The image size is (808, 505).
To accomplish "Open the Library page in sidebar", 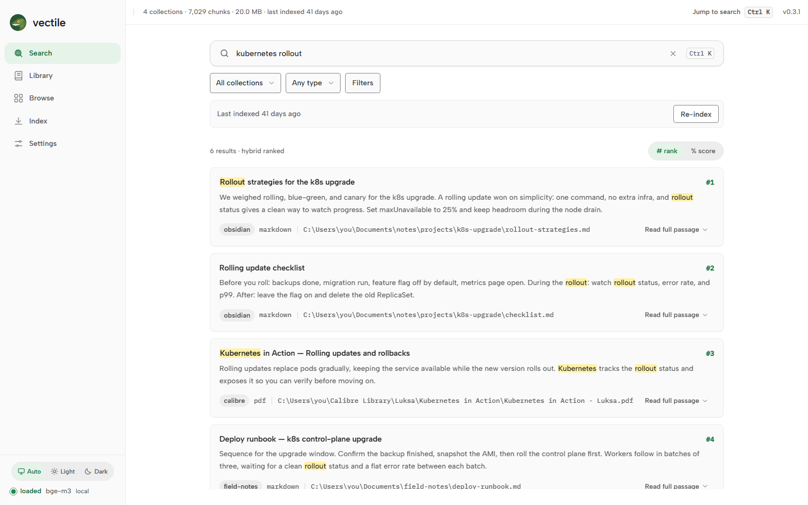I will 62,76.
